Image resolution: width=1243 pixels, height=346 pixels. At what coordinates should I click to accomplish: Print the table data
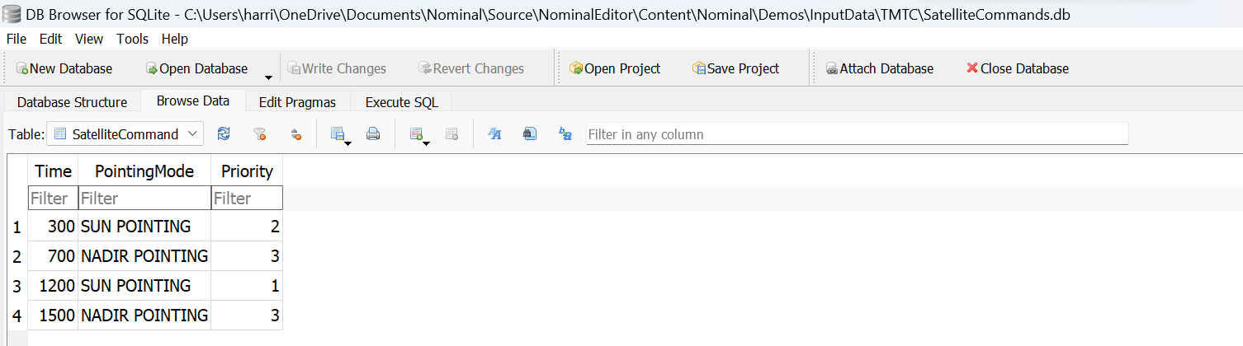373,134
